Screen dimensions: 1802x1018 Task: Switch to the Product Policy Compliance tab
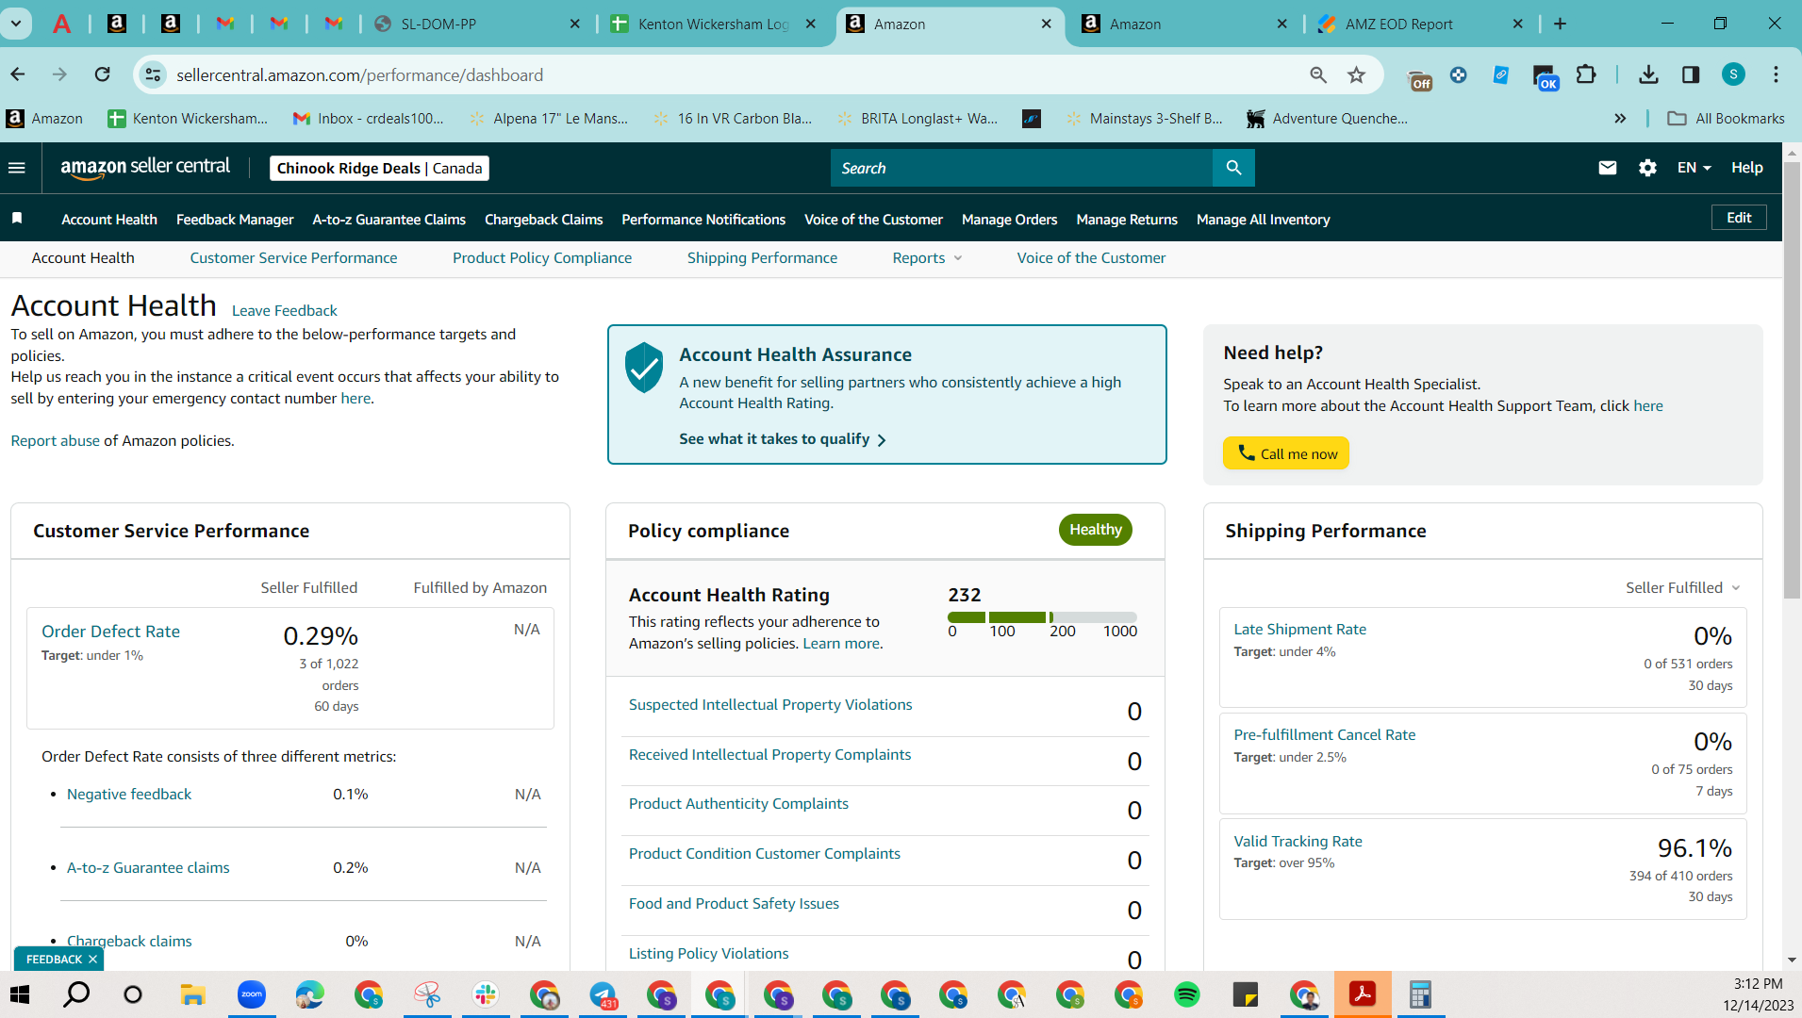pyautogui.click(x=542, y=257)
